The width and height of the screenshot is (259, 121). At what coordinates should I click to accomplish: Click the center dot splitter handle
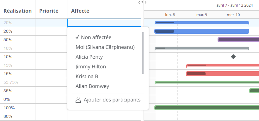point(142,2)
